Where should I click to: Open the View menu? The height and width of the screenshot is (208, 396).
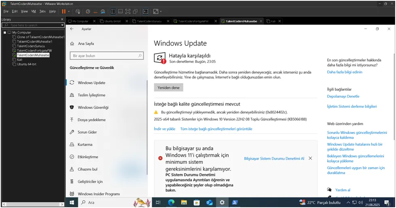pyautogui.click(x=24, y=11)
